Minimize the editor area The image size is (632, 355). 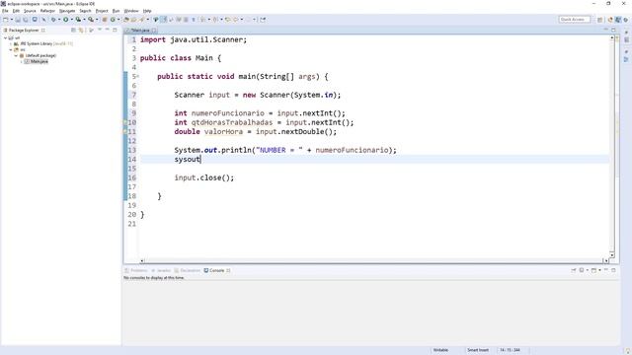pos(605,30)
